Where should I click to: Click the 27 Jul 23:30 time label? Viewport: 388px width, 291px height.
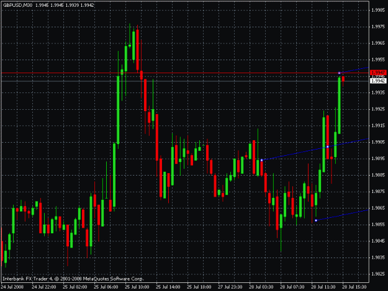[230, 287]
